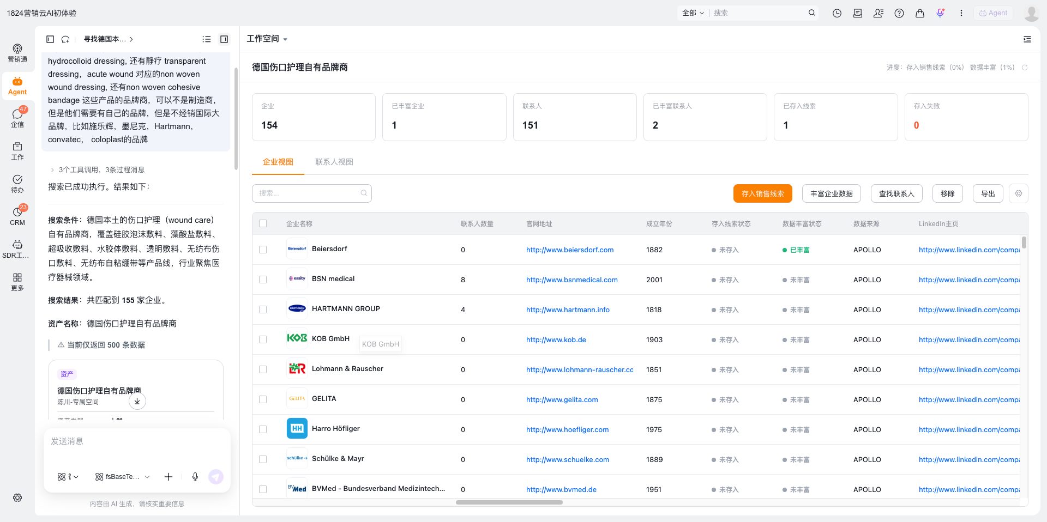Click the 移除 button
1047x522 pixels.
pyautogui.click(x=948, y=193)
